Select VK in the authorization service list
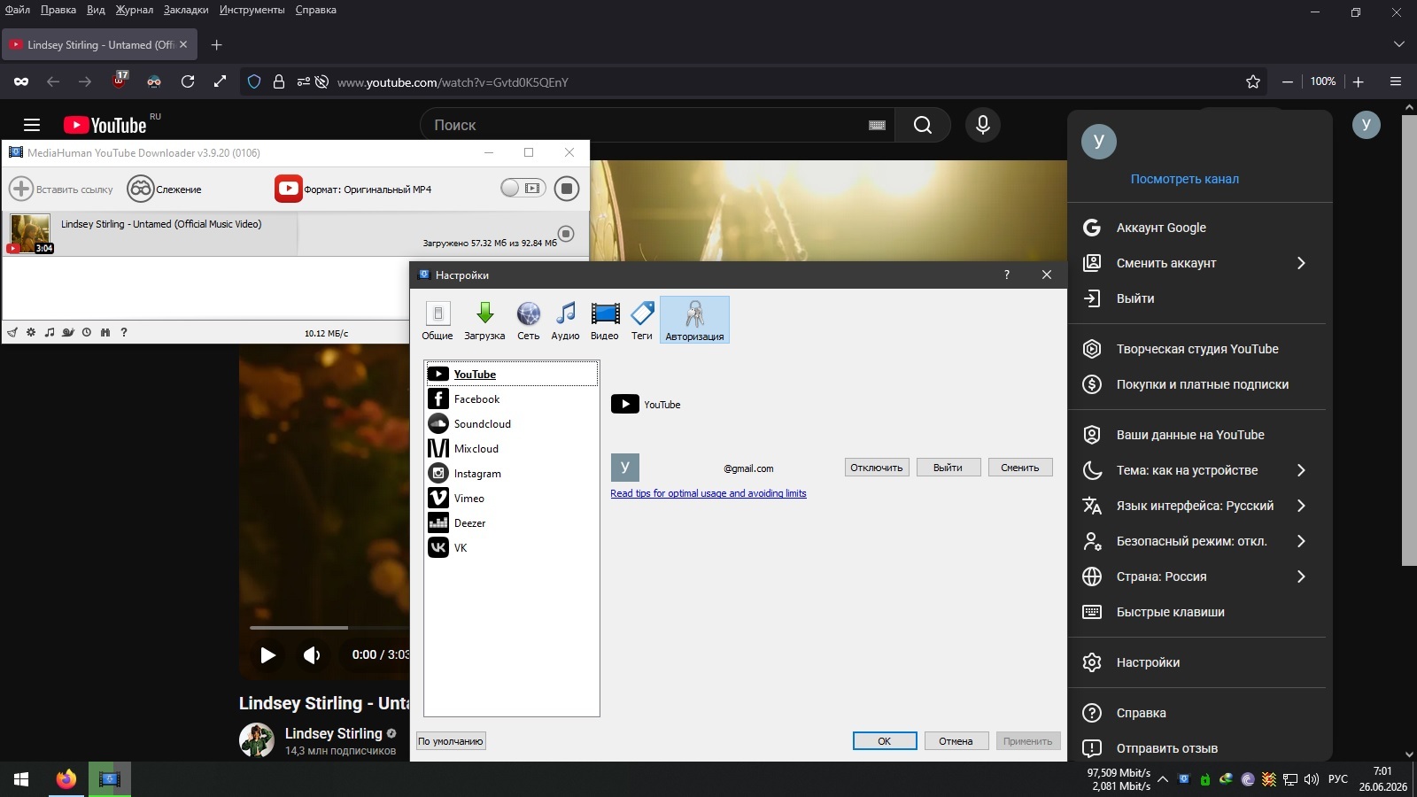 [x=512, y=548]
